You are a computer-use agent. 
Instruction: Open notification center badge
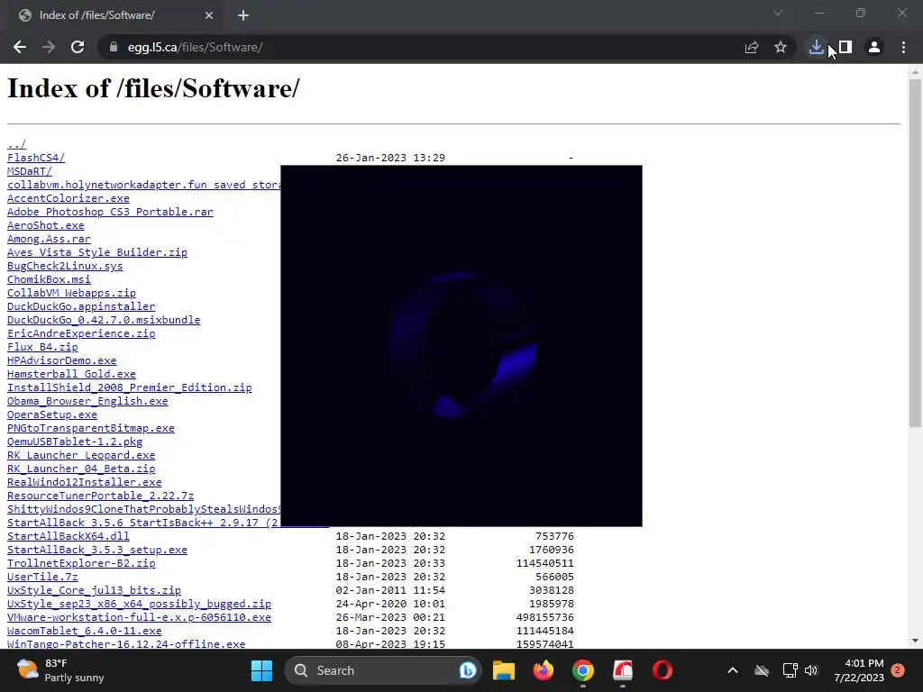coord(898,669)
